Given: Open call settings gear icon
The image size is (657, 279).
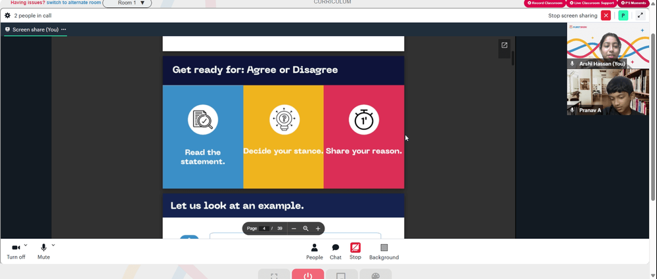Looking at the screenshot, I should coord(7,16).
